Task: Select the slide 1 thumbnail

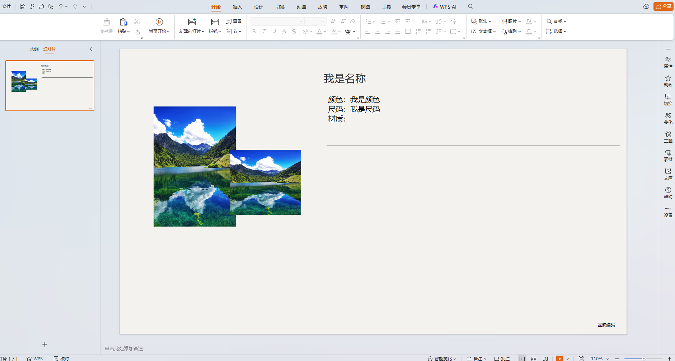Action: [x=49, y=85]
